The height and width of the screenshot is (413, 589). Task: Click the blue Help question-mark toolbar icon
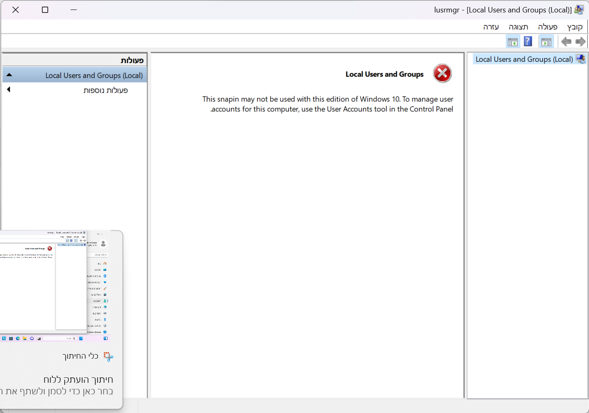528,41
